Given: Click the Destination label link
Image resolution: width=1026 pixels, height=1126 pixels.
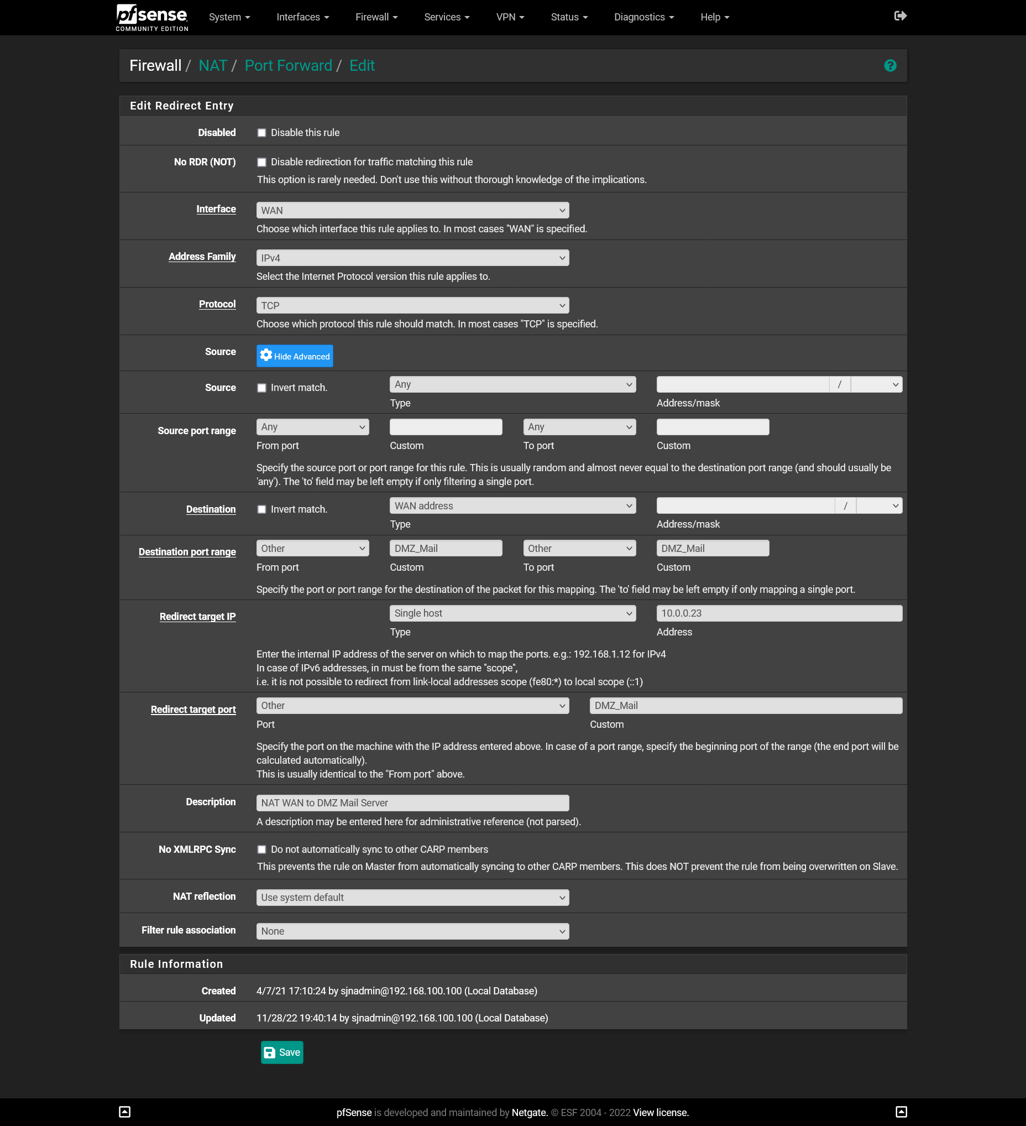Looking at the screenshot, I should (x=211, y=509).
